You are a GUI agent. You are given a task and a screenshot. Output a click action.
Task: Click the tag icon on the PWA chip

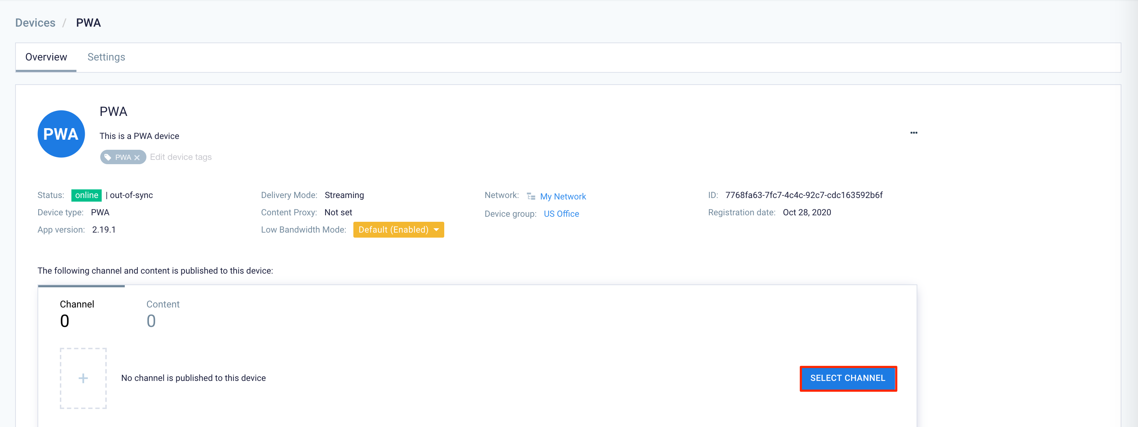point(107,157)
